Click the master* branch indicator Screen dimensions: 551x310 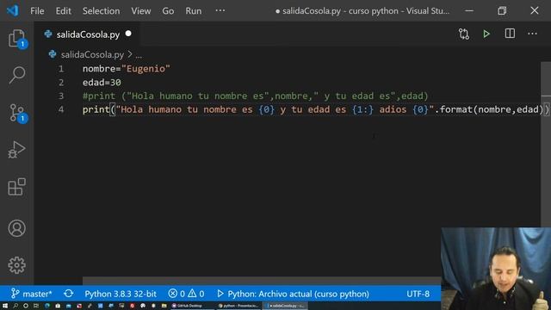(31, 294)
